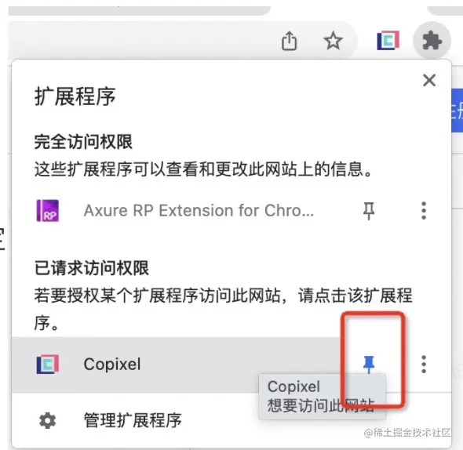Open more options for Axure RP Extension

(x=424, y=211)
